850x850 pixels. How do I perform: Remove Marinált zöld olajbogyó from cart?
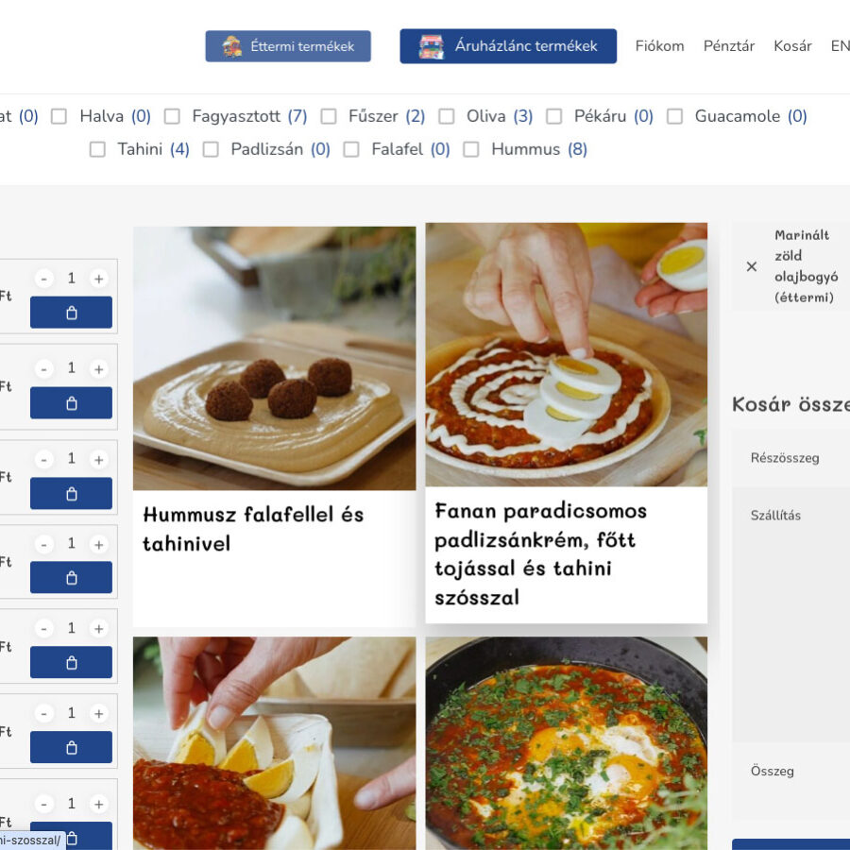(752, 266)
